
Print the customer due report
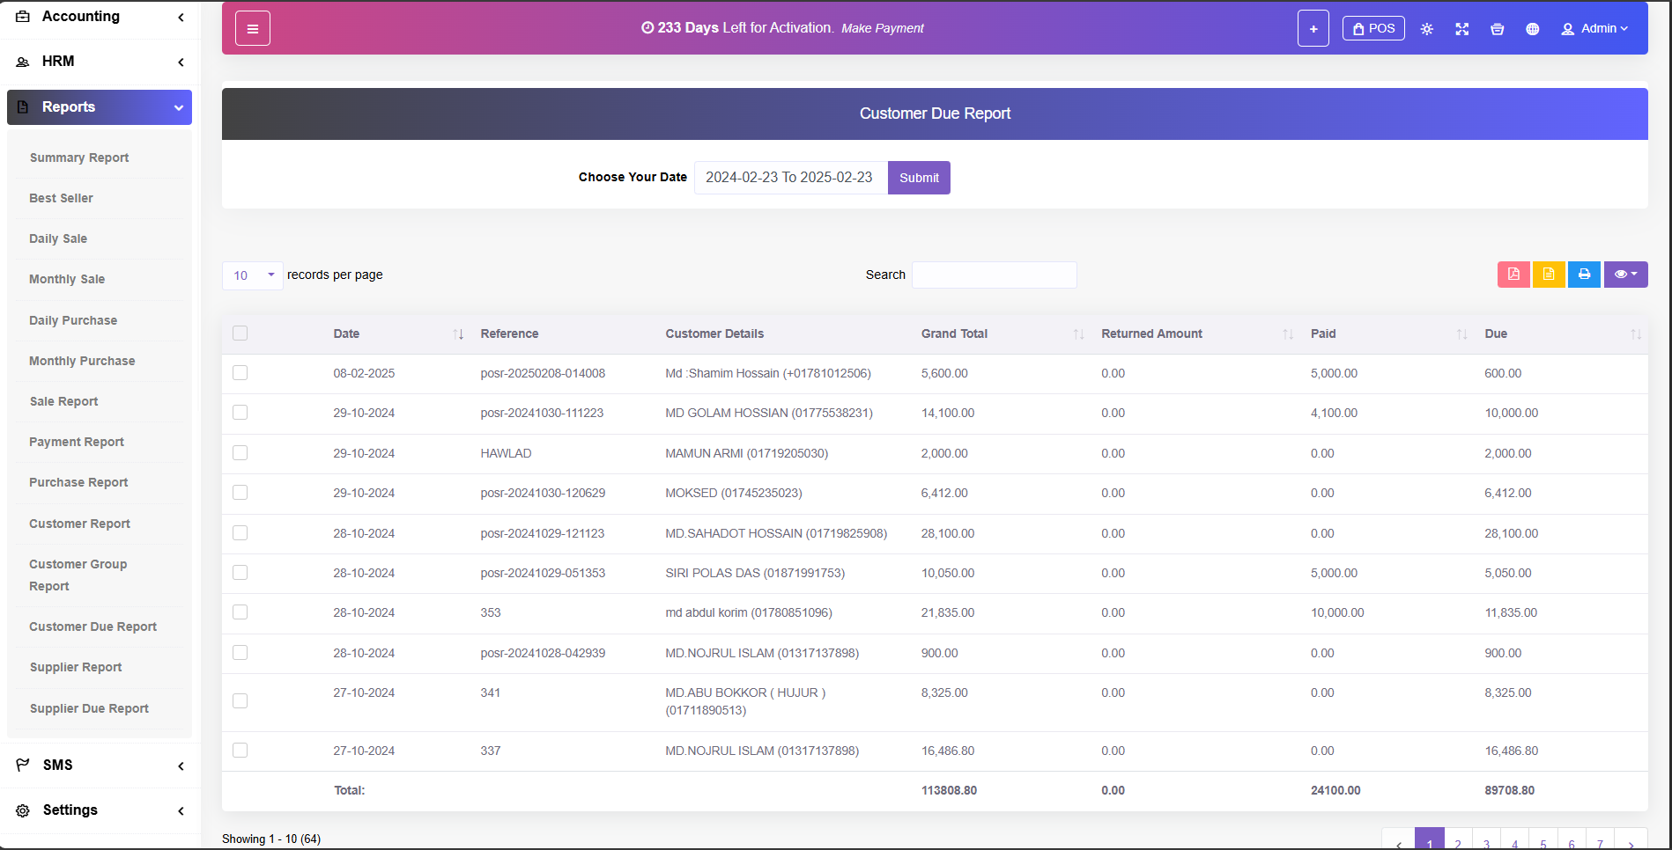point(1583,275)
